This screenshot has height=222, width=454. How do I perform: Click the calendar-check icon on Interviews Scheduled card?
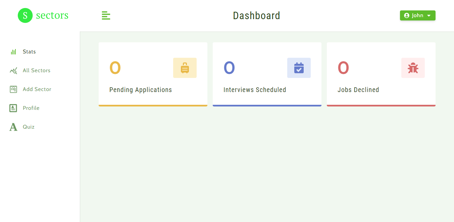(x=299, y=68)
